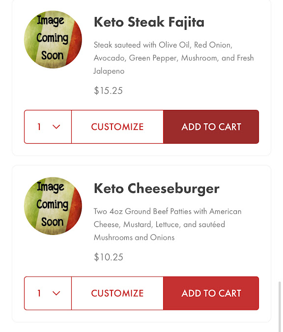
Task: Expand the Keto Steak Fajita quantity dropdown
Action: point(48,127)
